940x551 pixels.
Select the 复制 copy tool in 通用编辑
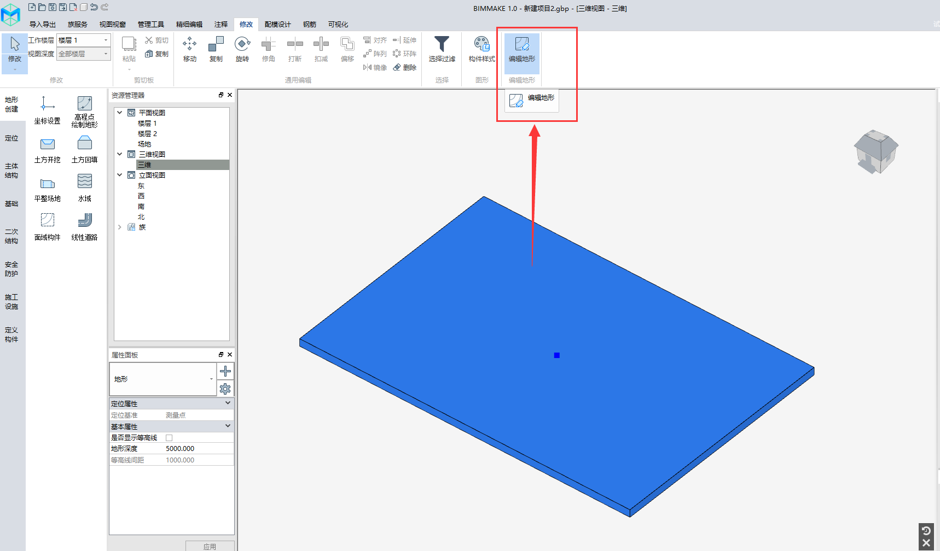coord(216,49)
